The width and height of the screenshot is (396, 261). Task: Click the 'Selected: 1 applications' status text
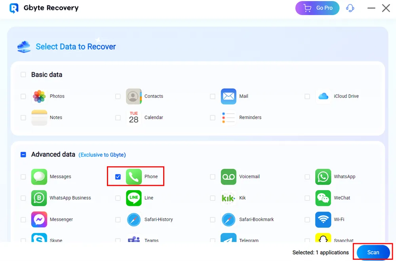(x=320, y=252)
